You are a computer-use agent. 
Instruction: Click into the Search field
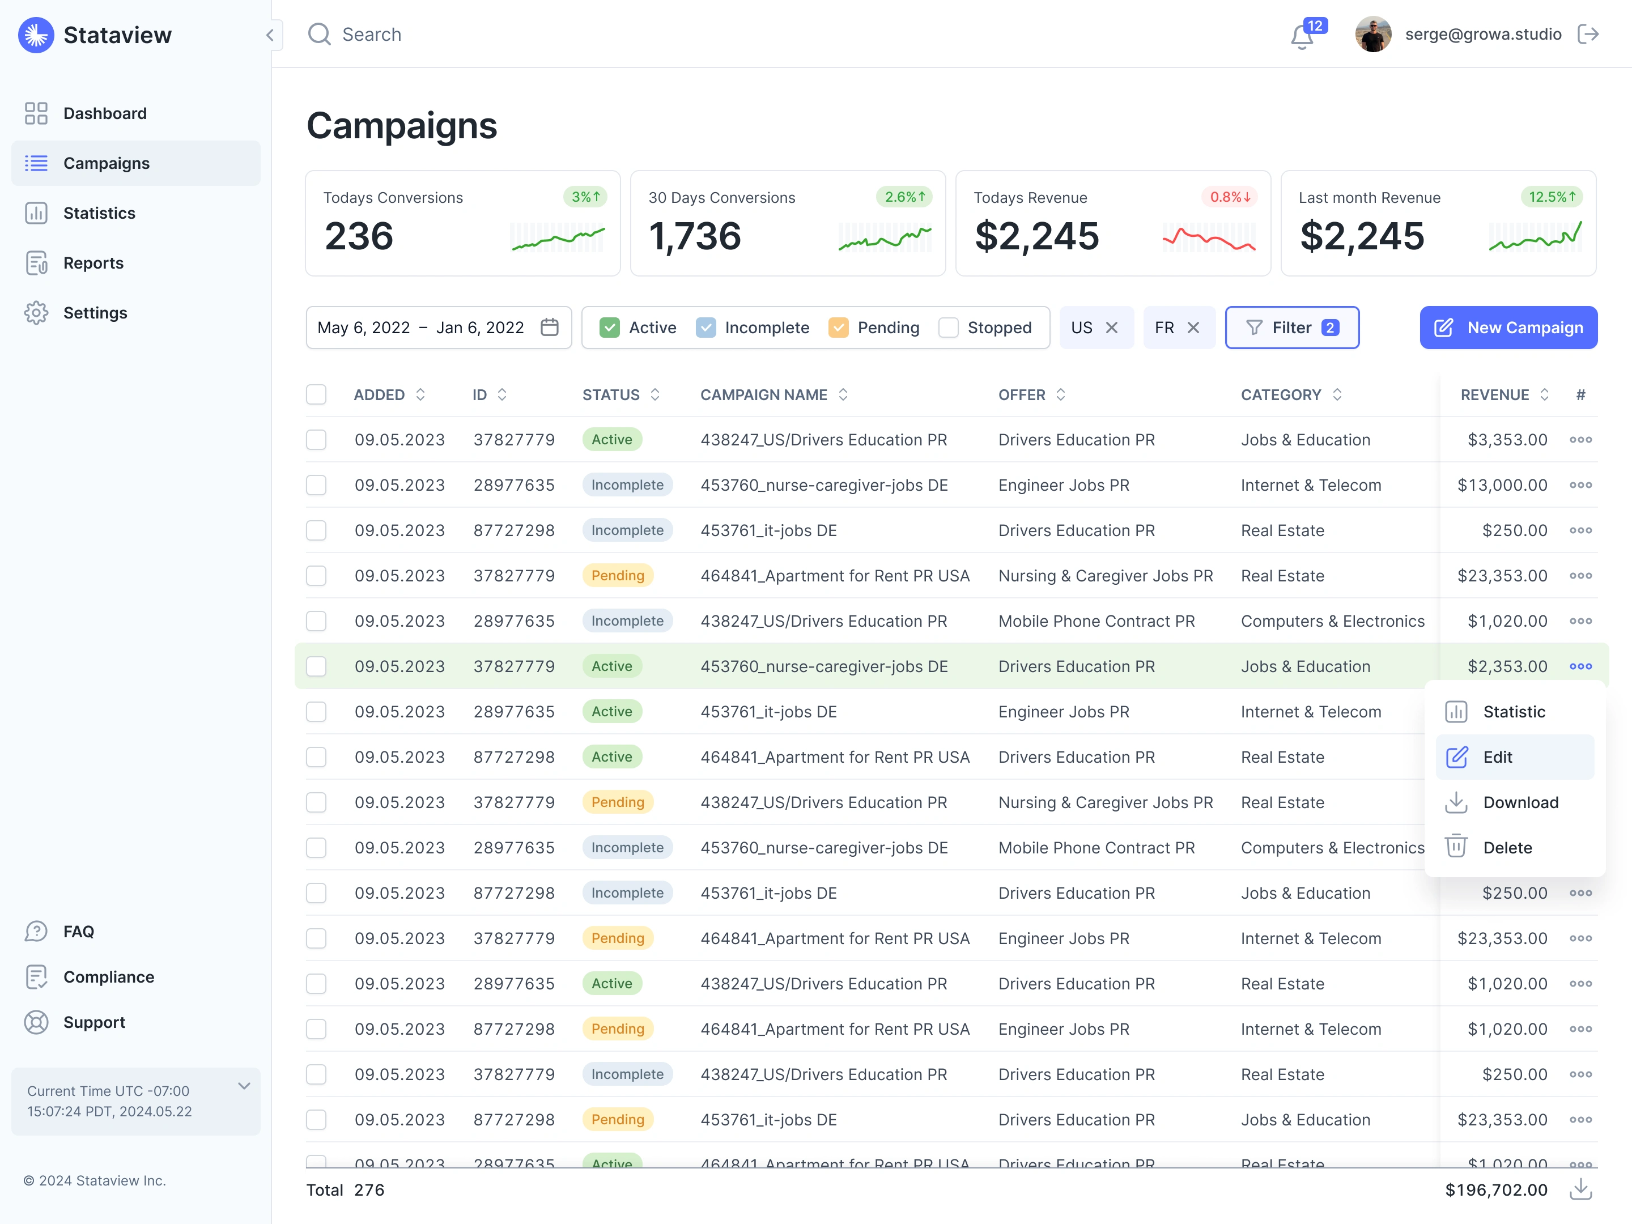371,35
